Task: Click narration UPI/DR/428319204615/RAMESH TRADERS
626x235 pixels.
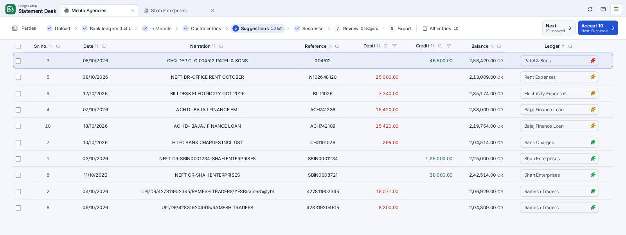Action: [x=207, y=208]
